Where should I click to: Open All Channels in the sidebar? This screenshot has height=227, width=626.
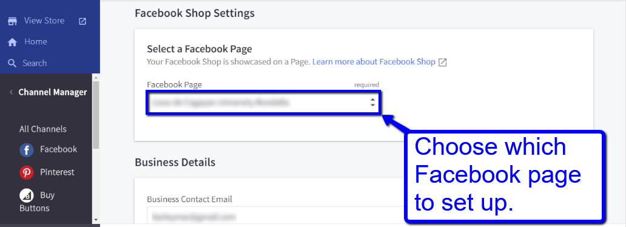tap(42, 129)
